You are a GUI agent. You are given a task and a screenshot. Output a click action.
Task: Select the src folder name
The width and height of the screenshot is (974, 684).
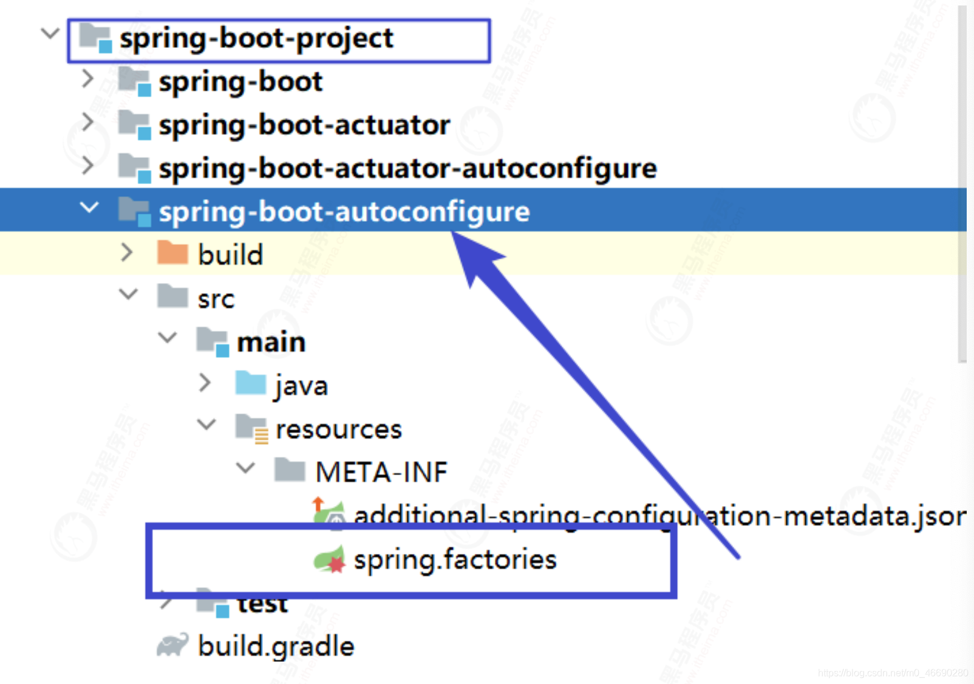click(216, 299)
